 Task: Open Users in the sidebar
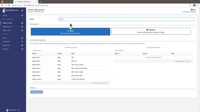(5, 38)
